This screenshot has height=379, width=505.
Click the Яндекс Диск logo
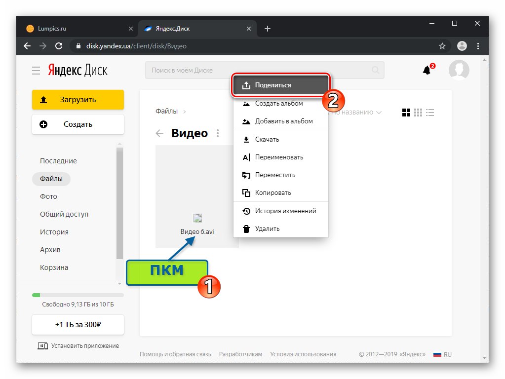click(78, 70)
